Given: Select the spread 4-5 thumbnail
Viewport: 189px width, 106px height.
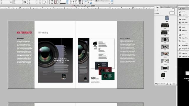Looking at the screenshot, I should (165, 32).
